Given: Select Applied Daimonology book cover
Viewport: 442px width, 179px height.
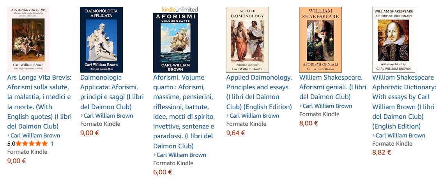Looking at the screenshot, I should coord(248,40).
